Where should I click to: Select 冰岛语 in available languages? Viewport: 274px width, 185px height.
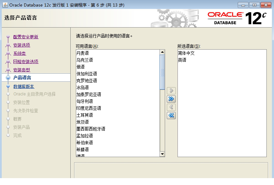pos(118,88)
